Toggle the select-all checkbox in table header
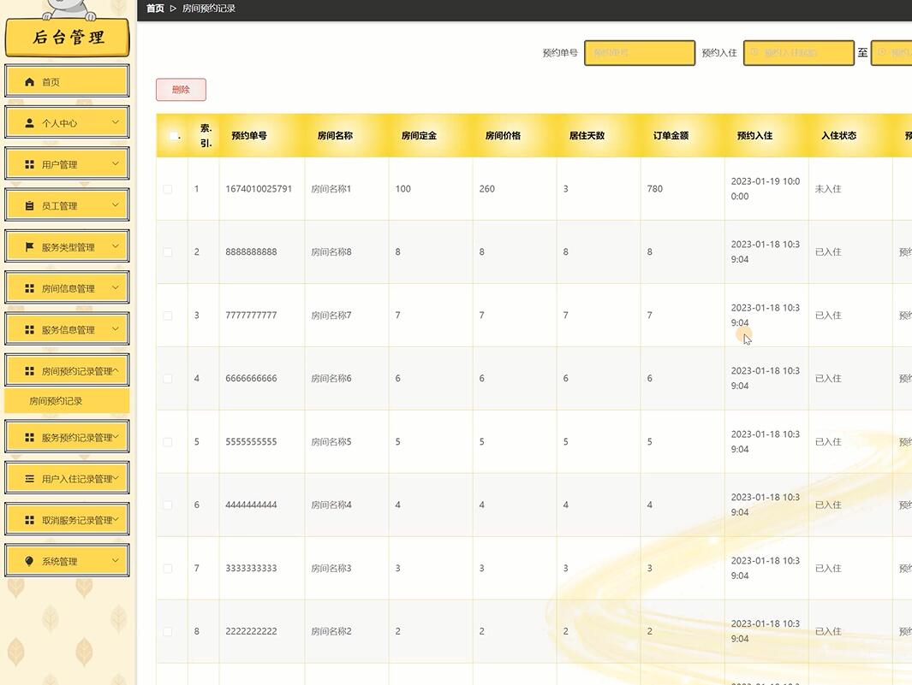 click(173, 136)
